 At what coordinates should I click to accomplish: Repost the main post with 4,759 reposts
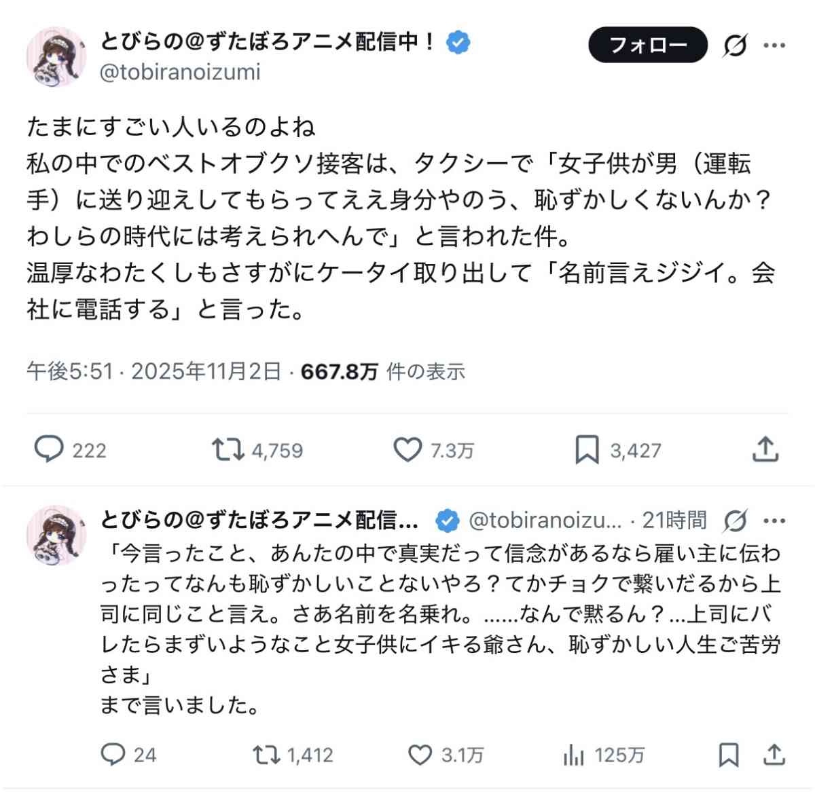pos(228,449)
